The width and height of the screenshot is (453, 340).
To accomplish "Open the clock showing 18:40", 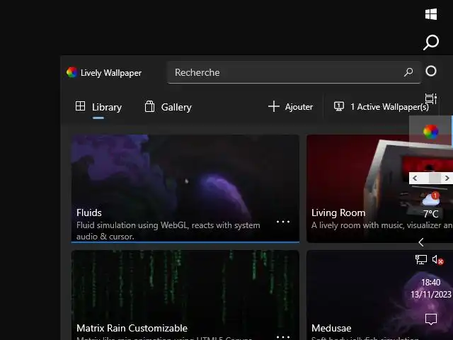I will coord(431,288).
